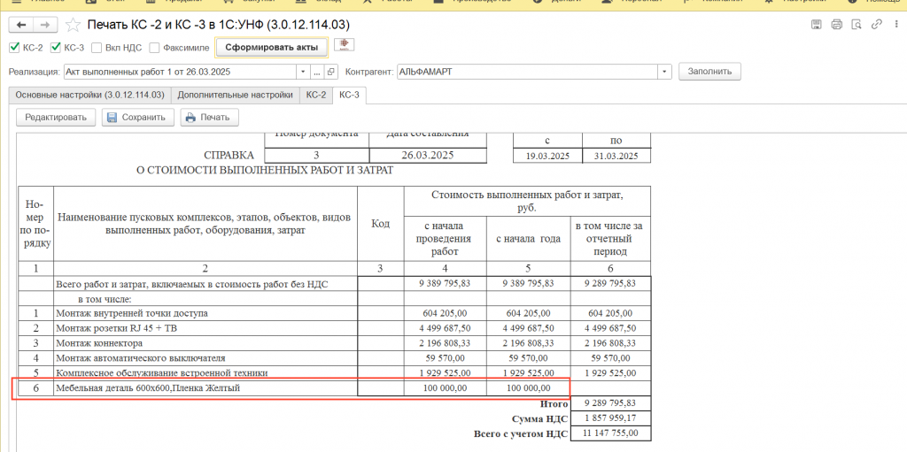This screenshot has width=907, height=452.
Task: Select header Наименование пусковых комплексов
Action: tap(205, 224)
